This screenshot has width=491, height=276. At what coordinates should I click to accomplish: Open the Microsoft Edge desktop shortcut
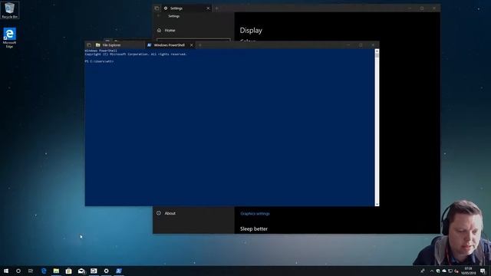9,38
